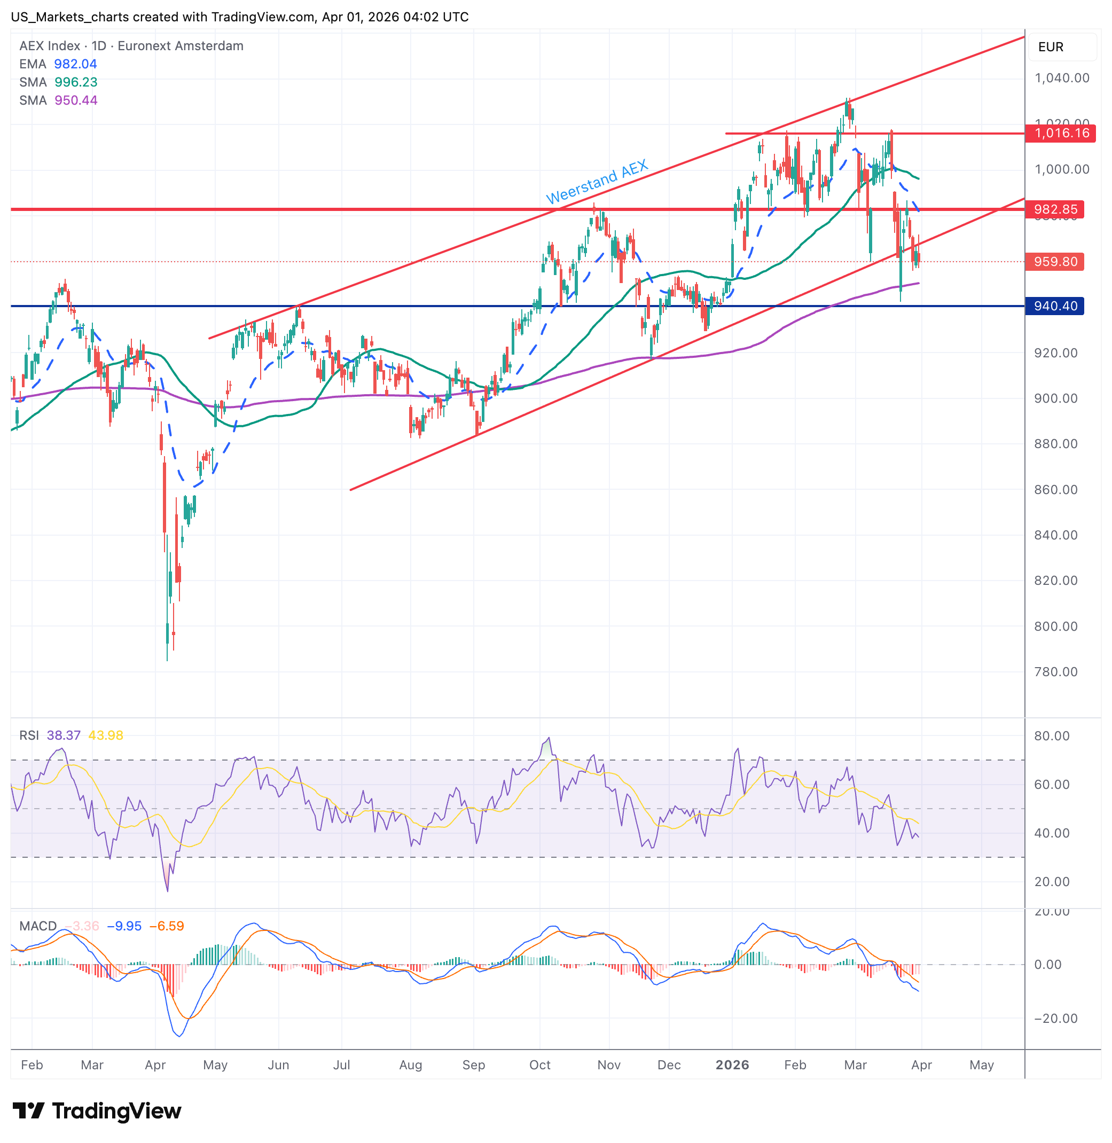Viewport: 1112px width, 1143px height.
Task: Click the MACD indicator legend label
Action: point(38,926)
